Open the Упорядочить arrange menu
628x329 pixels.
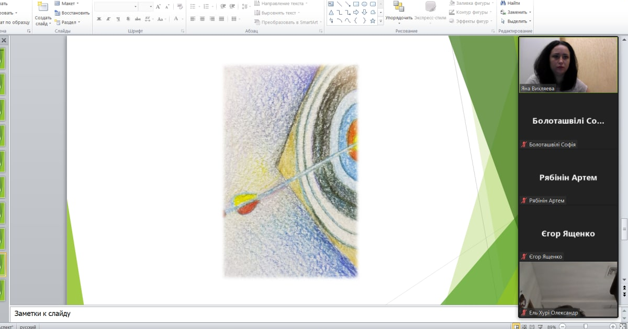[399, 18]
